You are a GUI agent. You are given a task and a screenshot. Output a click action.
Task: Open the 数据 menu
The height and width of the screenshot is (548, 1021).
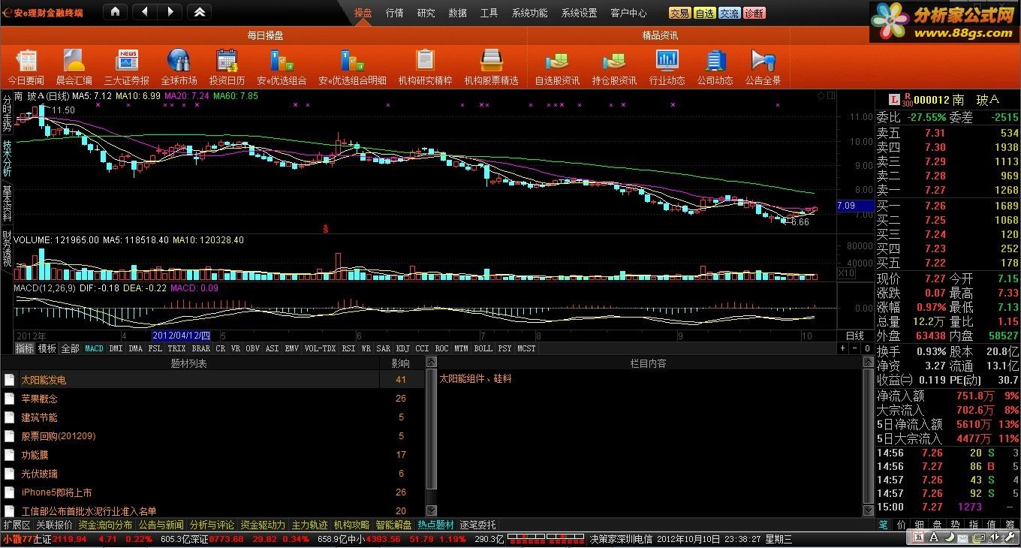[457, 13]
